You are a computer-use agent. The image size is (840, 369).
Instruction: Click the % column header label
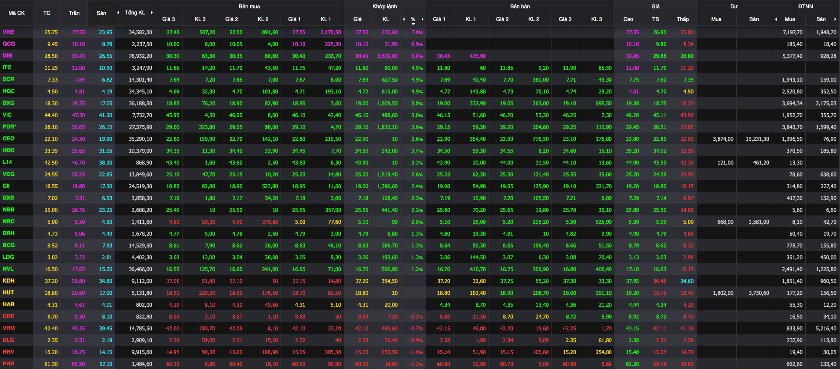coord(413,19)
